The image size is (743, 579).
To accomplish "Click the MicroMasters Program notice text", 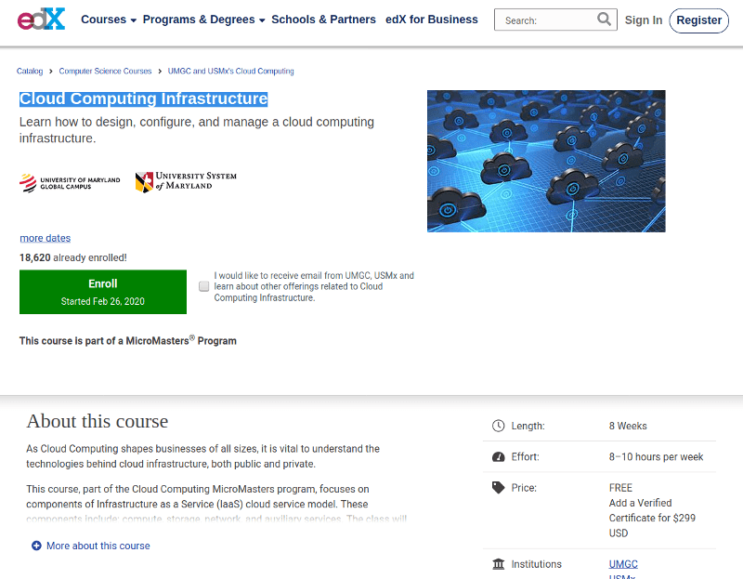I will (128, 340).
